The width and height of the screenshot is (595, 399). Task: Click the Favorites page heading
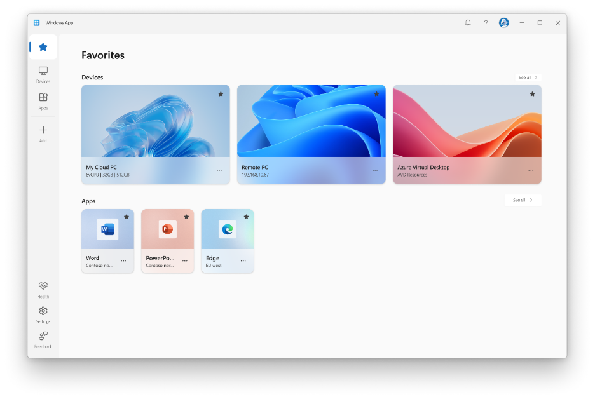103,55
